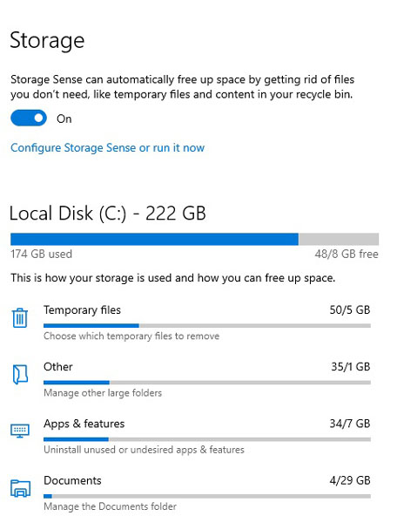The height and width of the screenshot is (523, 397).
Task: Click the Local Disk (C:) usage bar
Action: click(x=194, y=239)
